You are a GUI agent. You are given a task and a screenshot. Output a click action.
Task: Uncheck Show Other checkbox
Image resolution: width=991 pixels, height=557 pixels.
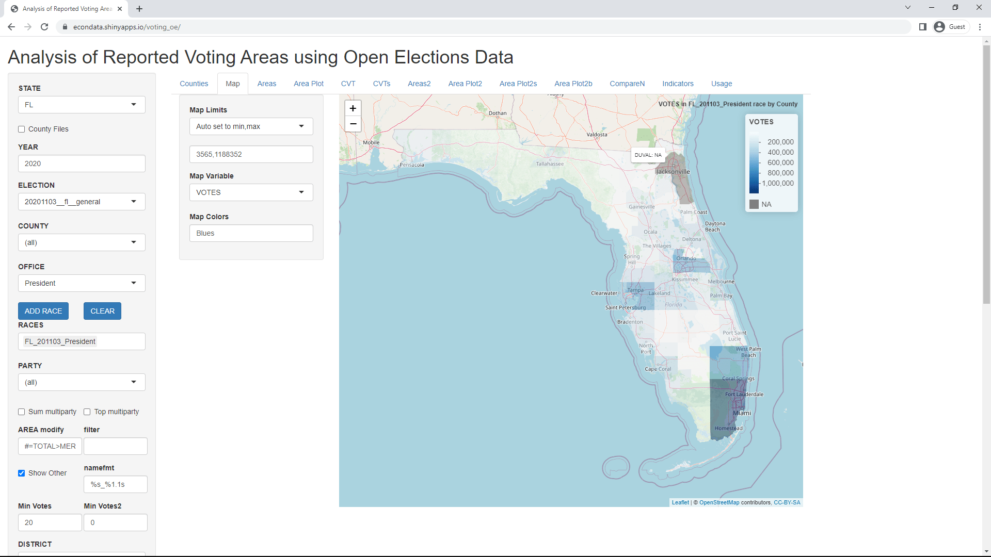pos(22,473)
